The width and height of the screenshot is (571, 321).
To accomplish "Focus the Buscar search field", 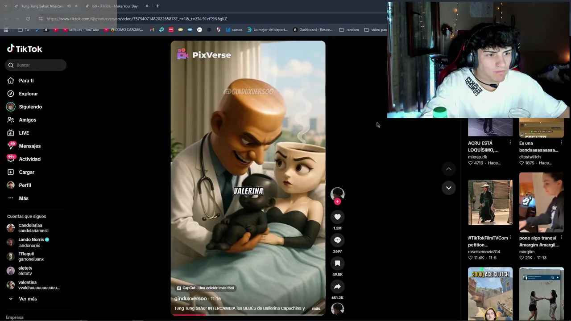I will coord(36,65).
